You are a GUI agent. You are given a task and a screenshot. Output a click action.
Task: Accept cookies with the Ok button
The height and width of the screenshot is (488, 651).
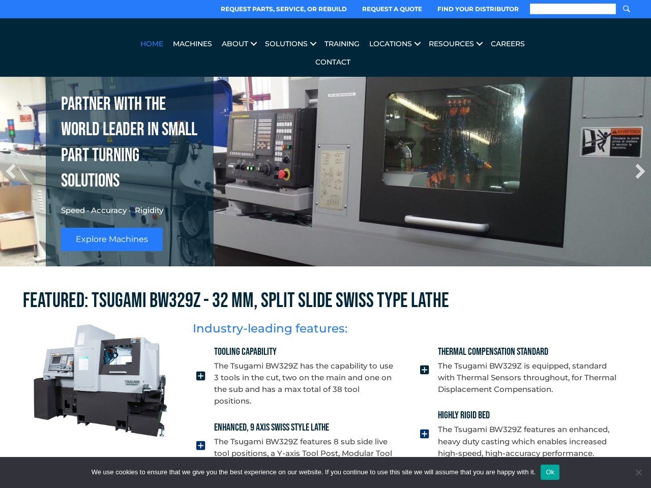coord(550,472)
